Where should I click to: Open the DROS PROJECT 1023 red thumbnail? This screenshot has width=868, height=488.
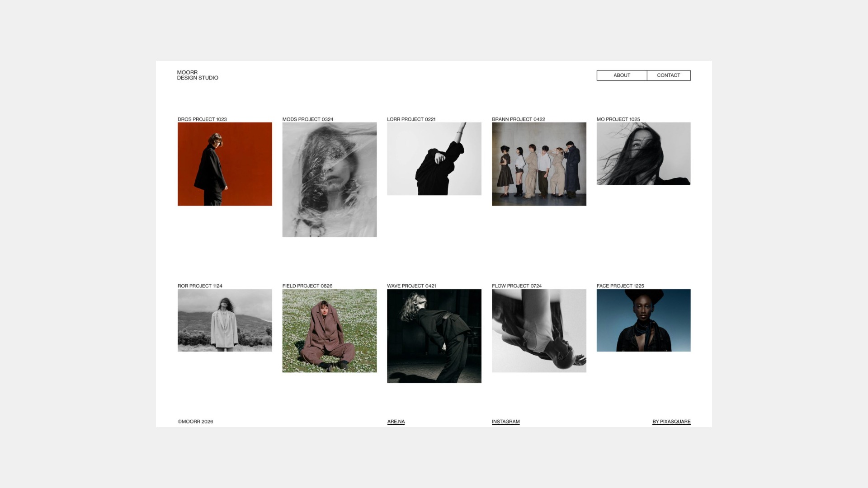(225, 164)
